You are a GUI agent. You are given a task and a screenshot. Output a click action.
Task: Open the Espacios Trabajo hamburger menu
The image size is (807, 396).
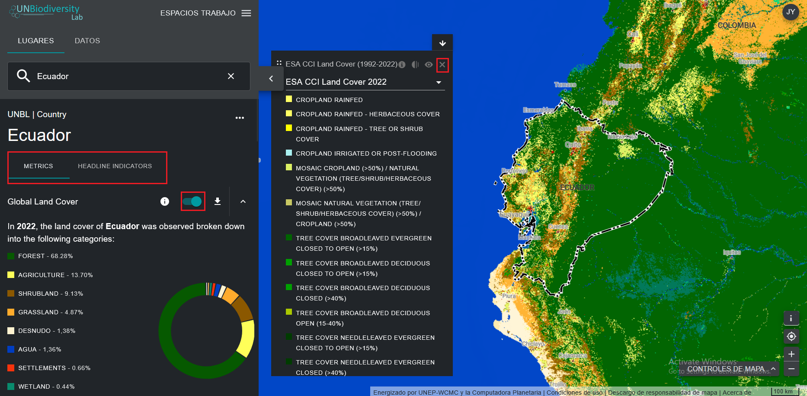[246, 13]
